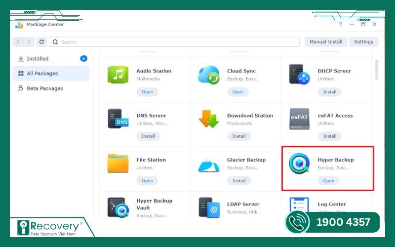Select the File Station folder icon
This screenshot has width=395, height=247.
pos(118,164)
